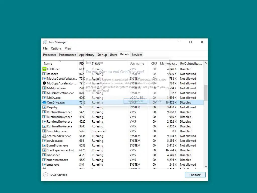The image size is (257, 193).
Task: Click LOCAL SE... user name of NisSrv.exe
Action: point(137,98)
